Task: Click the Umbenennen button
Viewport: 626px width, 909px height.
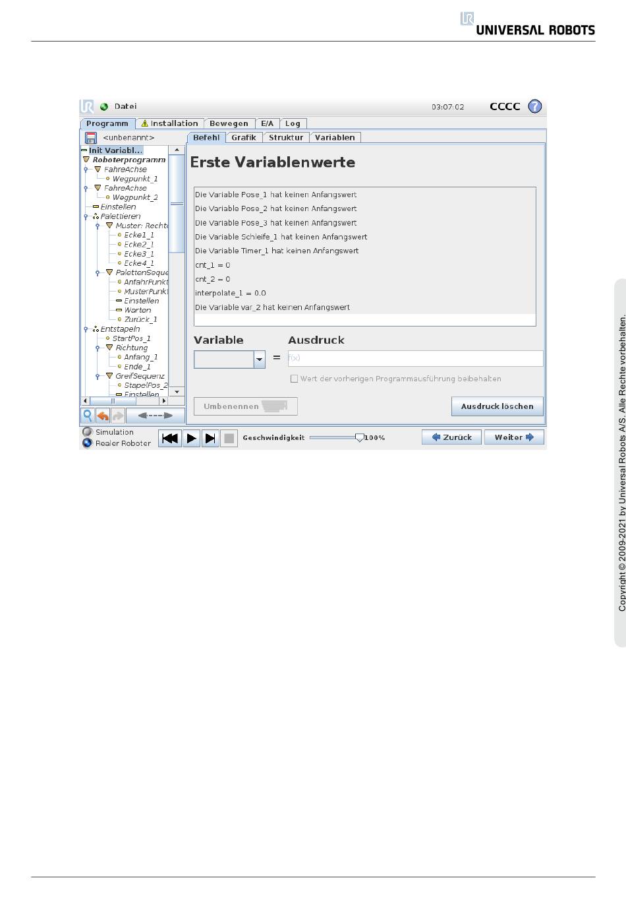Action: [x=245, y=406]
